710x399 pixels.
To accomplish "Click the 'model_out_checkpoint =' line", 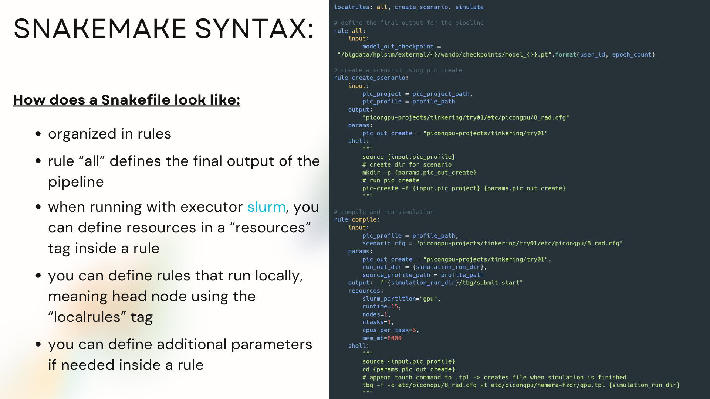I will tap(402, 47).
